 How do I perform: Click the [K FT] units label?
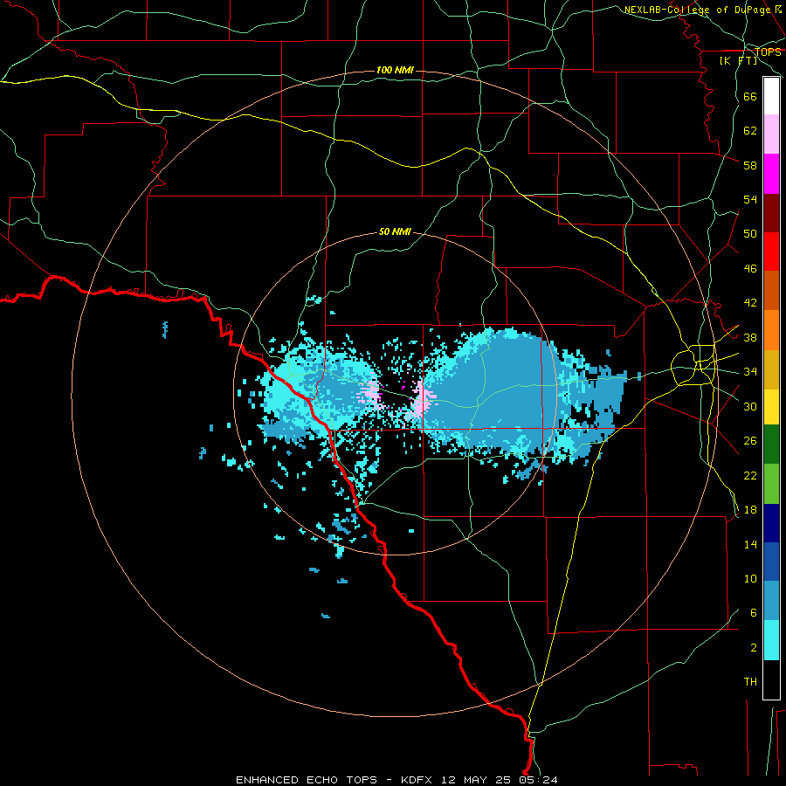(738, 60)
